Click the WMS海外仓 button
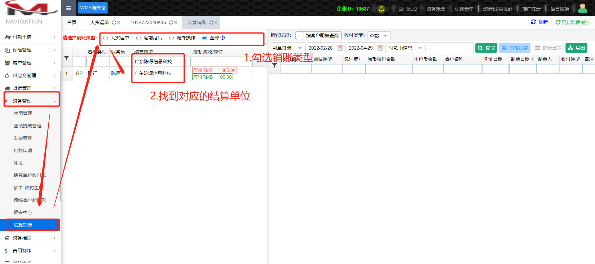 point(93,8)
